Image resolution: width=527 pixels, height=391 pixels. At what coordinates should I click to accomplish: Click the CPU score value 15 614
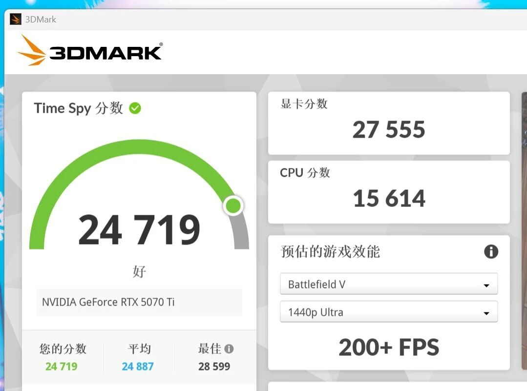[x=389, y=198]
